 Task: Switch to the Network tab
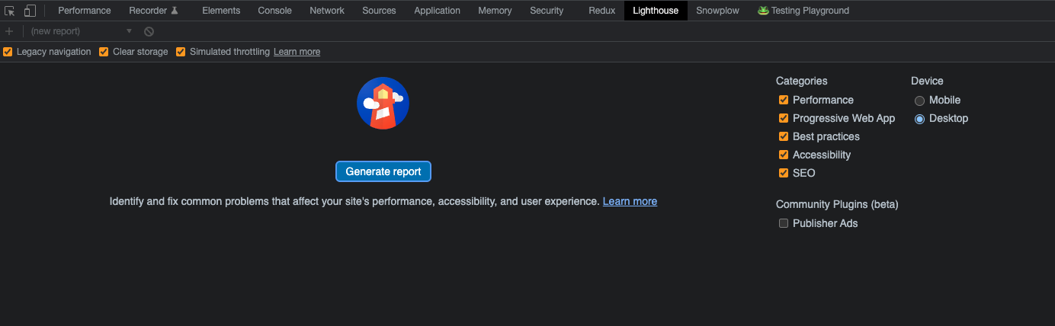click(x=326, y=11)
